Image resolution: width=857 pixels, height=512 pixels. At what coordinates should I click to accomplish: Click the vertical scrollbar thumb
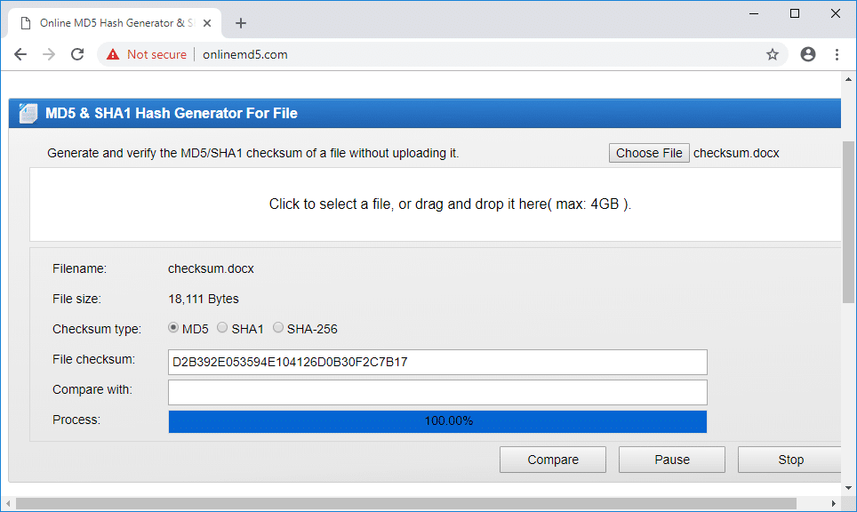(848, 222)
